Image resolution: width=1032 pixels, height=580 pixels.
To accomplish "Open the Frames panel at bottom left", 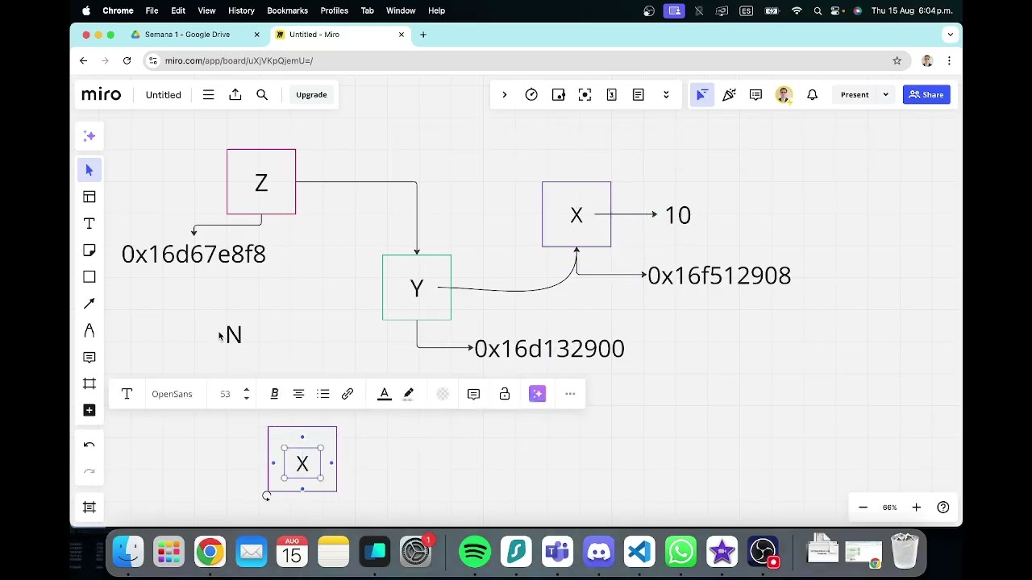I will click(89, 507).
